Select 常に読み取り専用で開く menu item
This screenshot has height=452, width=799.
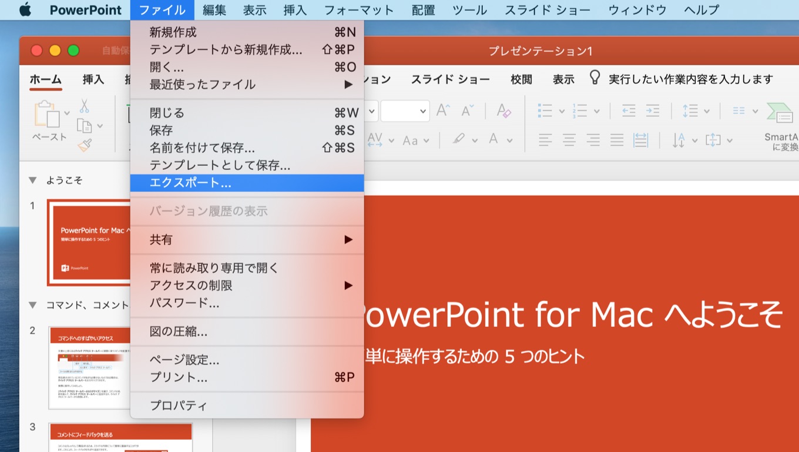247,268
